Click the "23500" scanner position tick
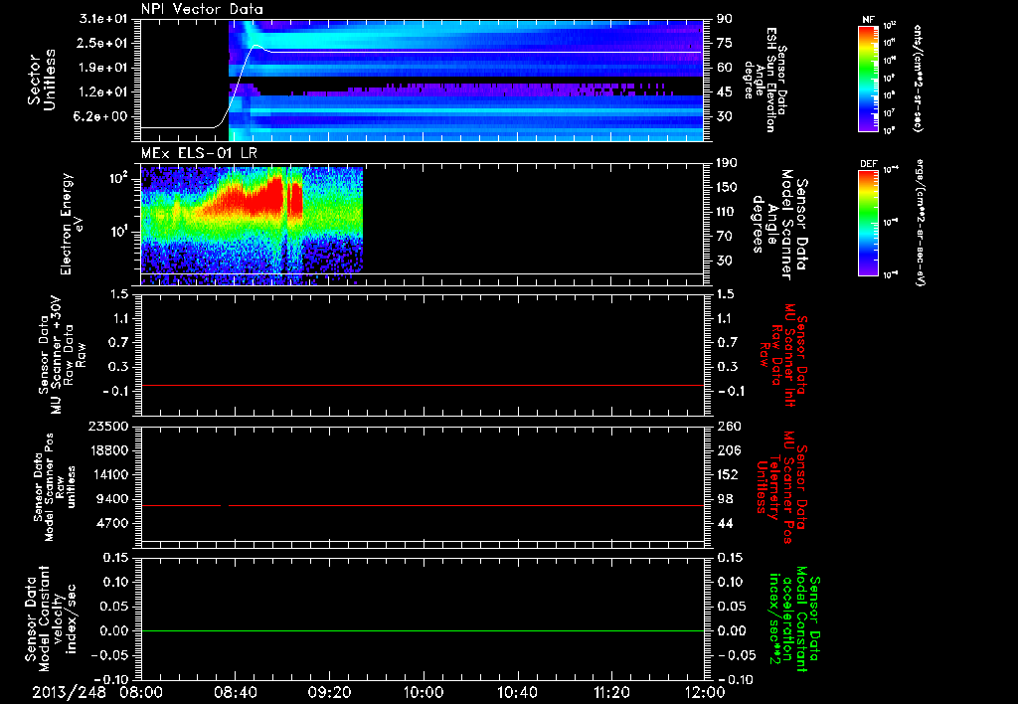Viewport: 1018px width, 704px height. point(108,426)
